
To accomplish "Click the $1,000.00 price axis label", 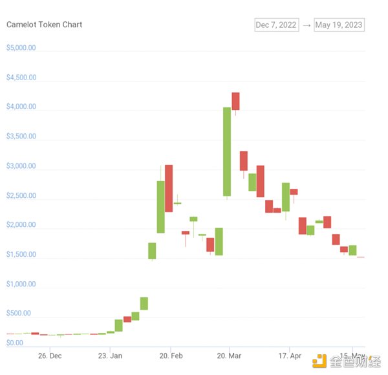I will click(21, 284).
